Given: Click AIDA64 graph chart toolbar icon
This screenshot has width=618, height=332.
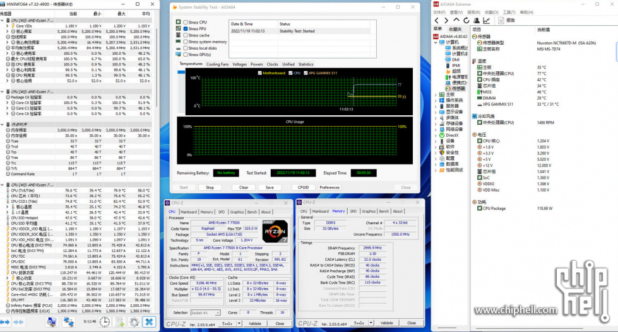Looking at the screenshot, I should click(487, 20).
